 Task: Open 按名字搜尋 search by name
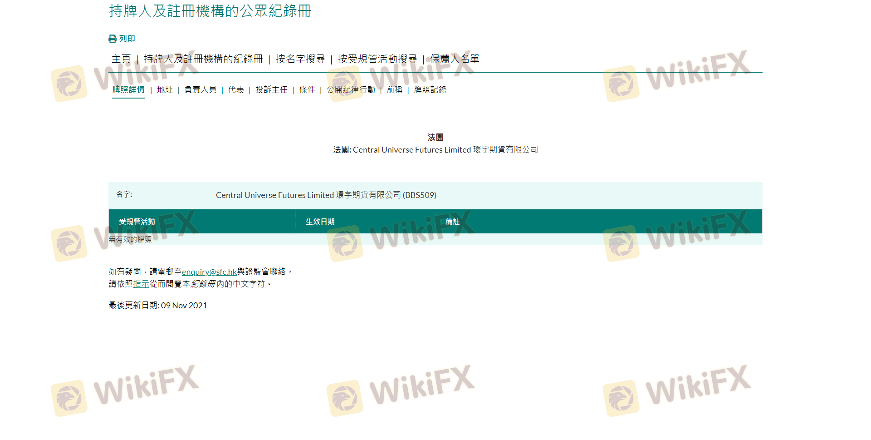tap(300, 59)
